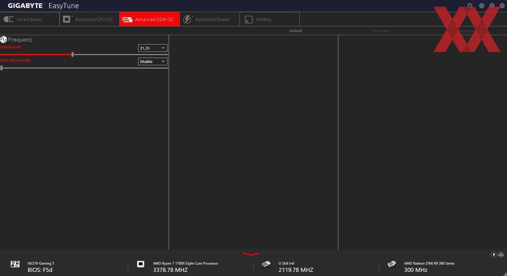Image resolution: width=507 pixels, height=276 pixels.
Task: Click the graphics card icon in the status bar
Action: tap(391, 264)
